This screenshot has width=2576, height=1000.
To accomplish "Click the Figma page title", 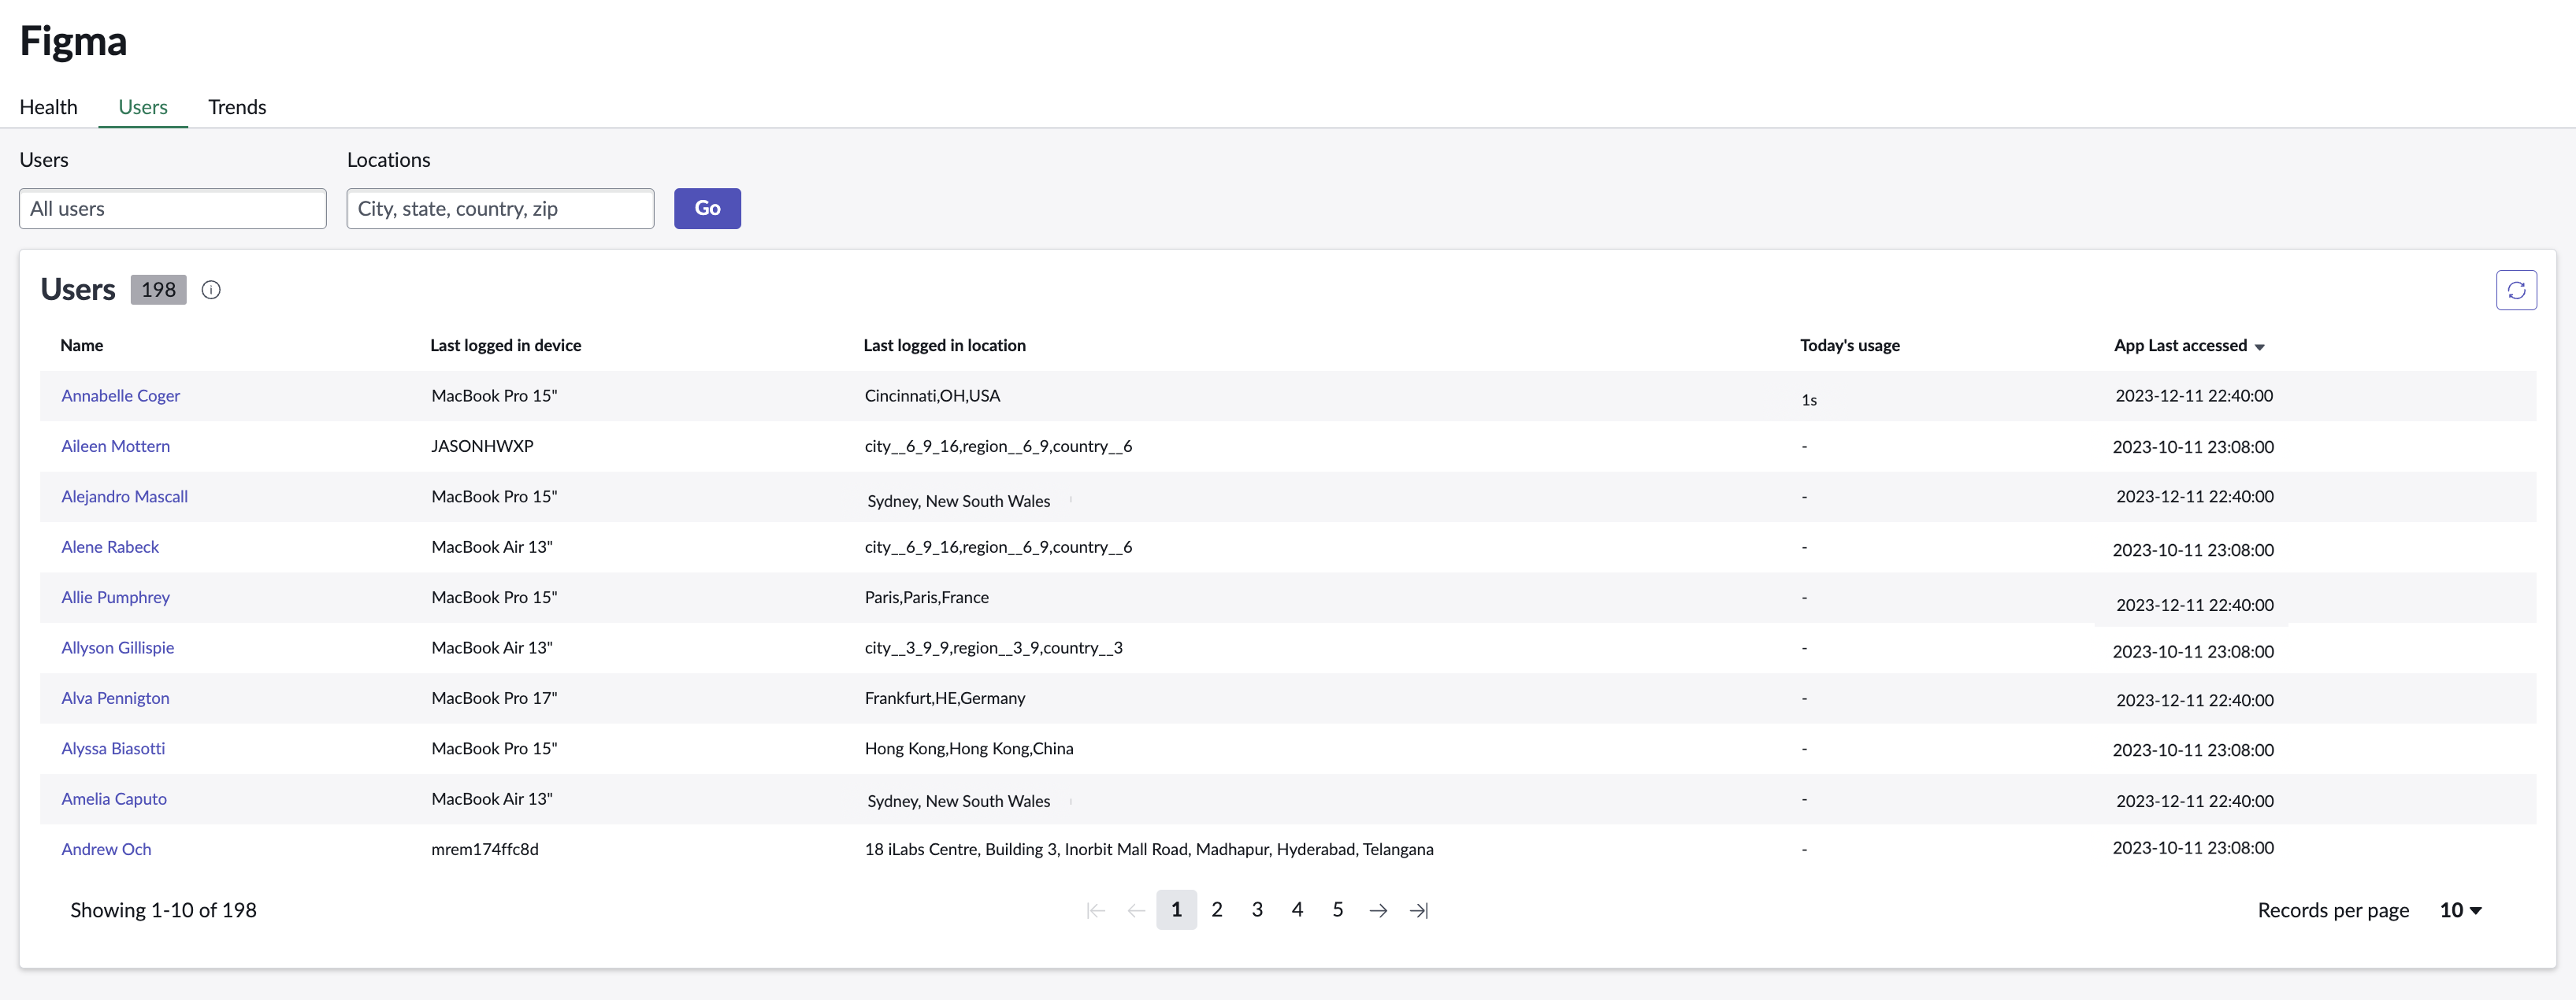I will (x=73, y=42).
